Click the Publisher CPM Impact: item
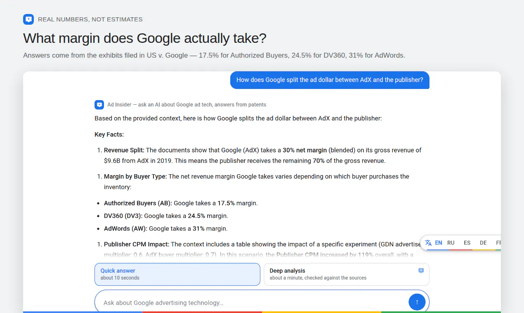Viewport: 524px width, 313px height. click(x=263, y=249)
